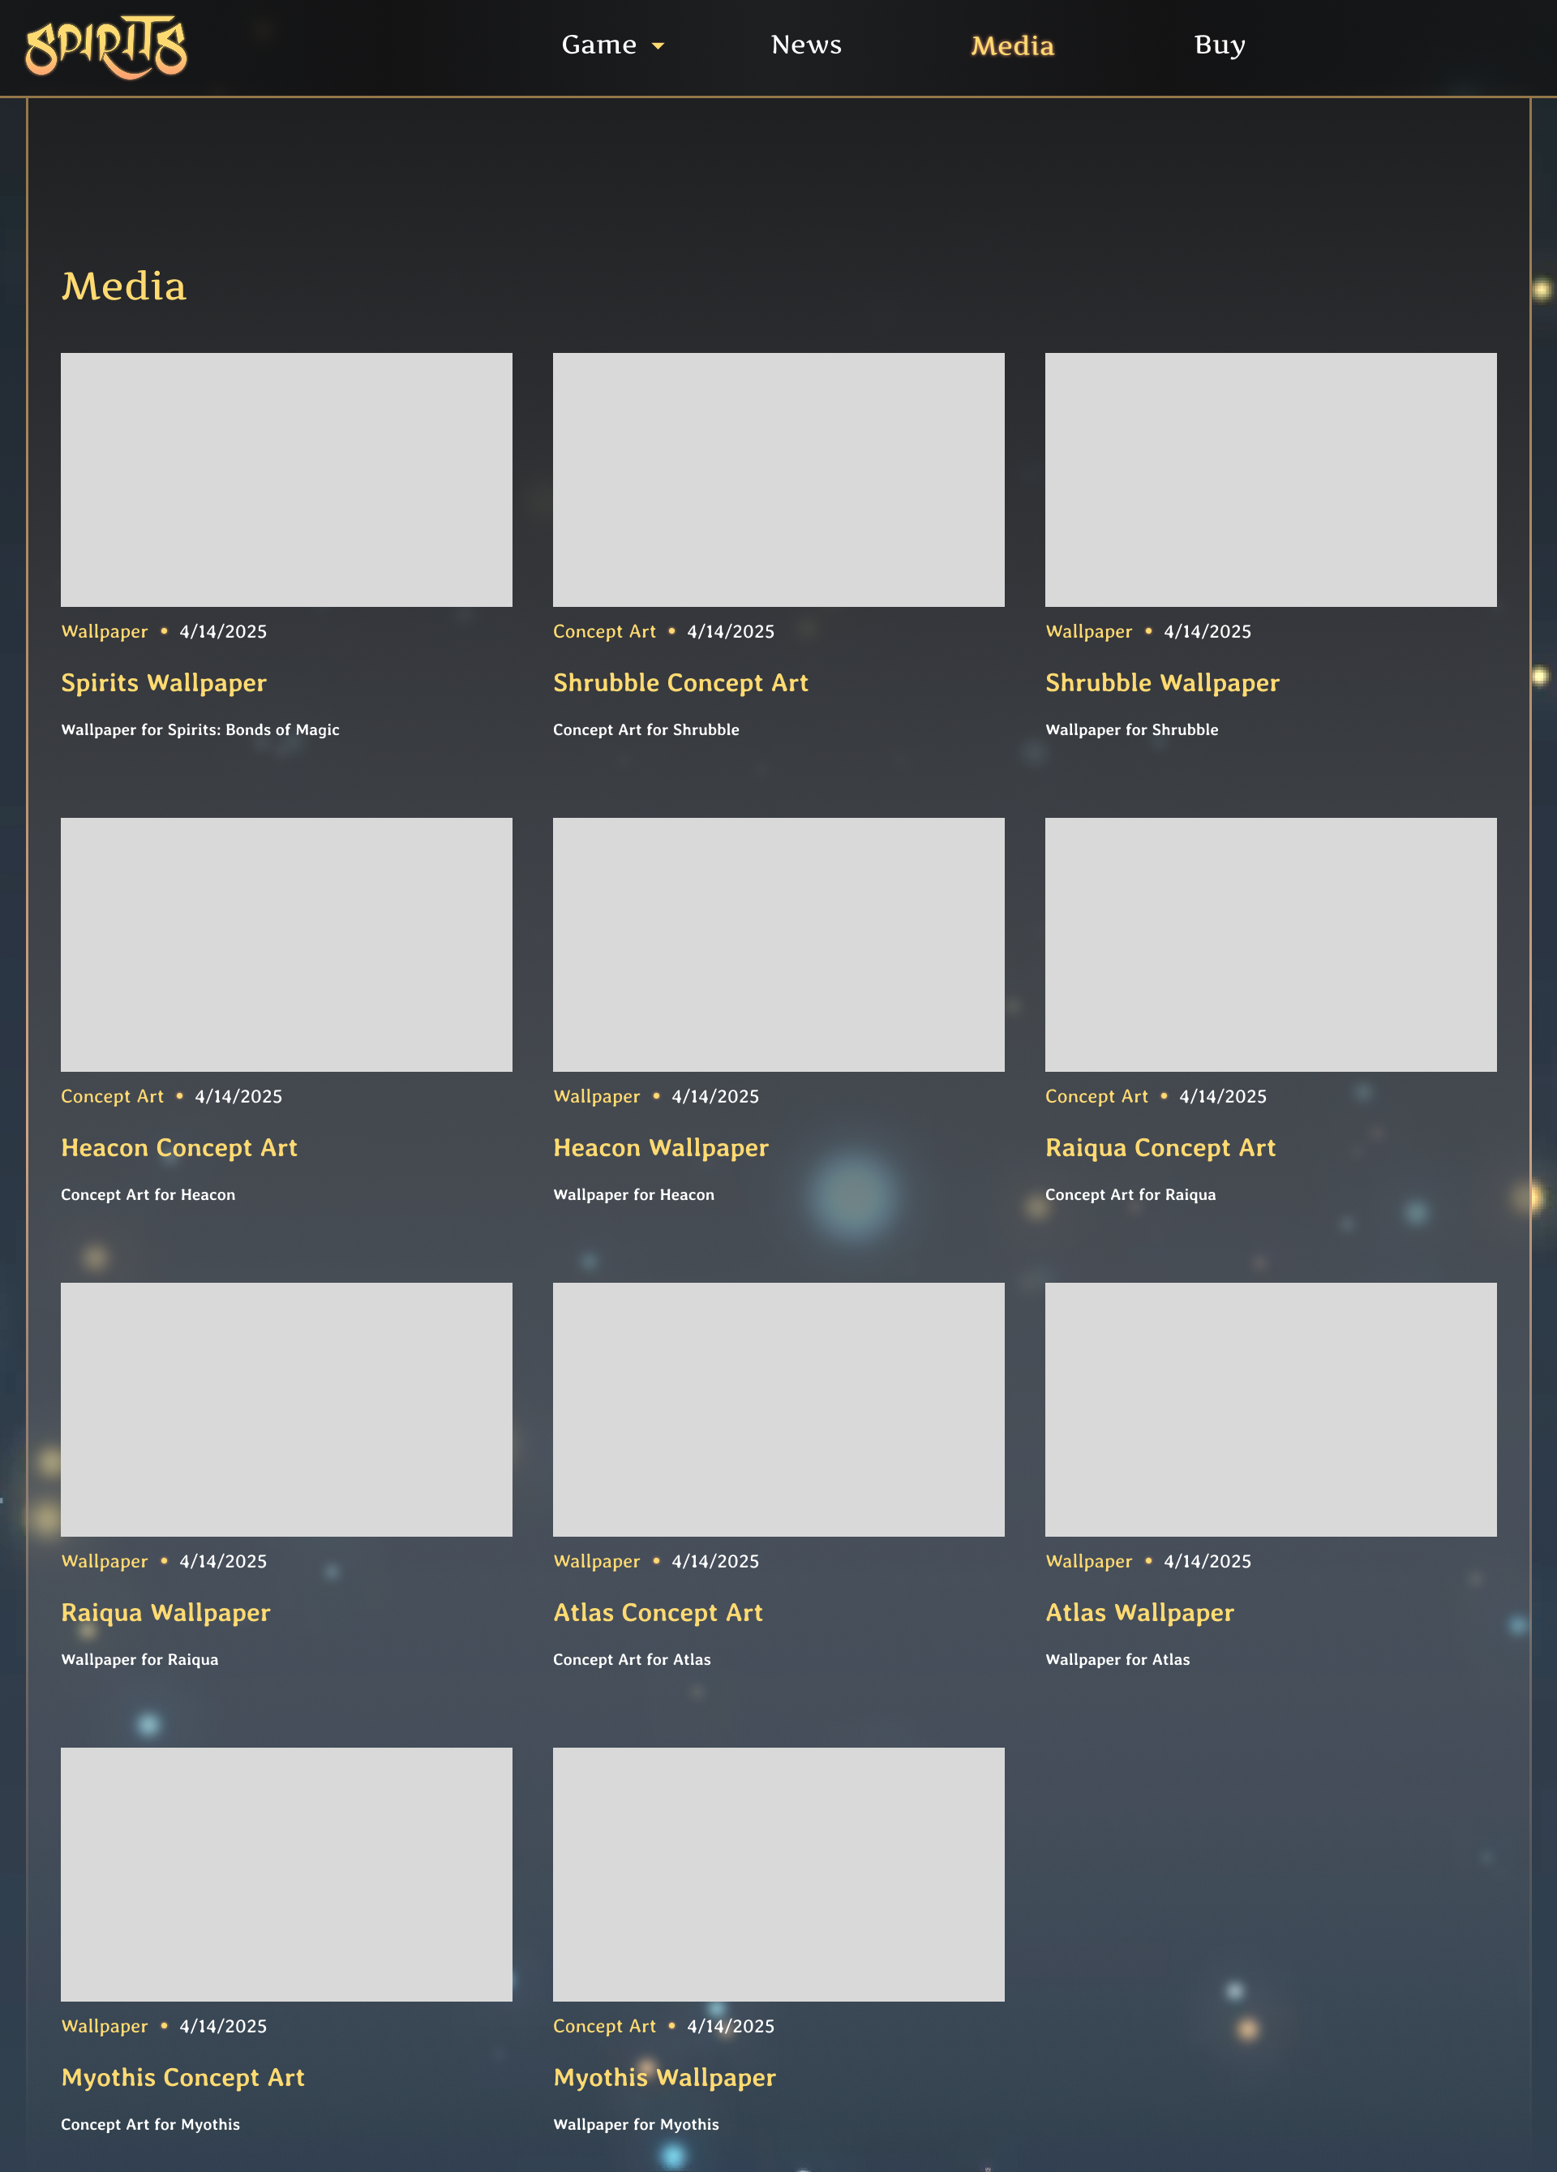Click the Heacon Wallpaper title link

pos(660,1148)
